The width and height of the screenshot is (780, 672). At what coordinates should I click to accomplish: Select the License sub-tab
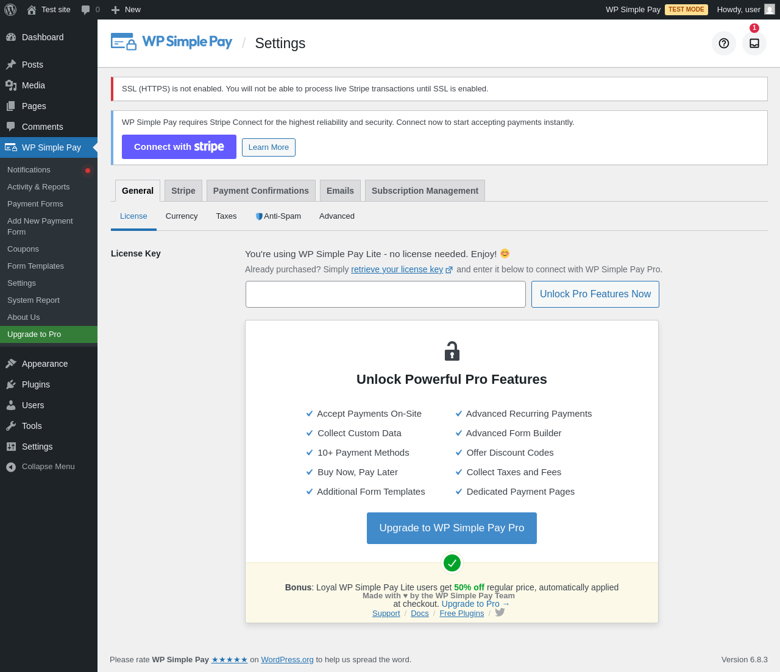pos(133,216)
